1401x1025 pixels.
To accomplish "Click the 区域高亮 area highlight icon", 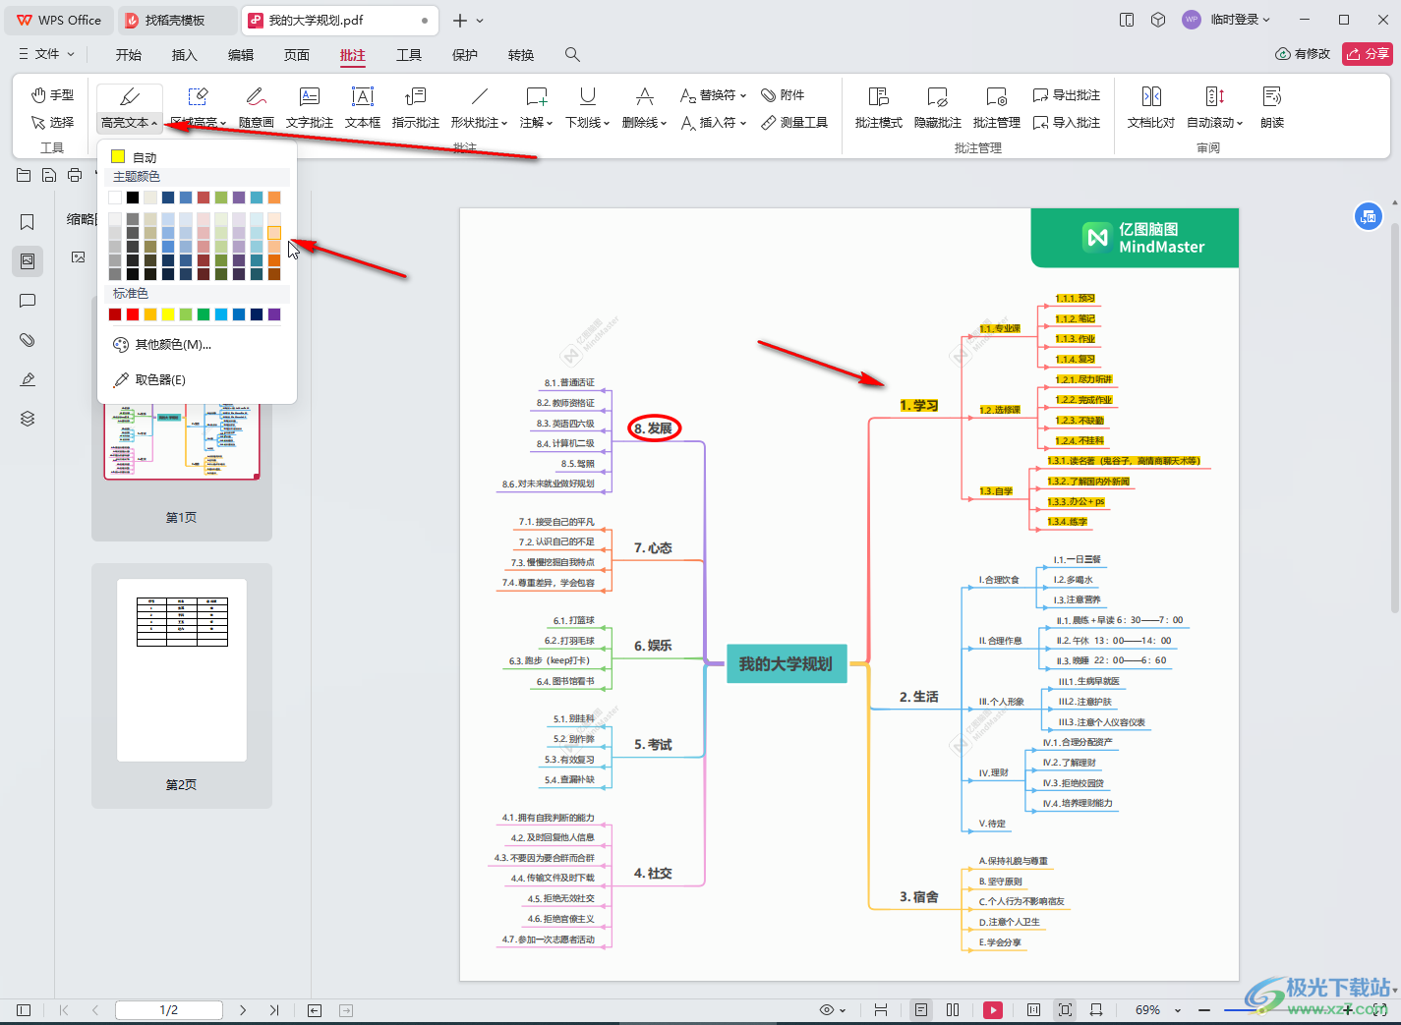I will pos(198,96).
